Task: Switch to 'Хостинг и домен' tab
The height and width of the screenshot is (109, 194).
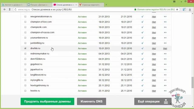Action: 13,5
